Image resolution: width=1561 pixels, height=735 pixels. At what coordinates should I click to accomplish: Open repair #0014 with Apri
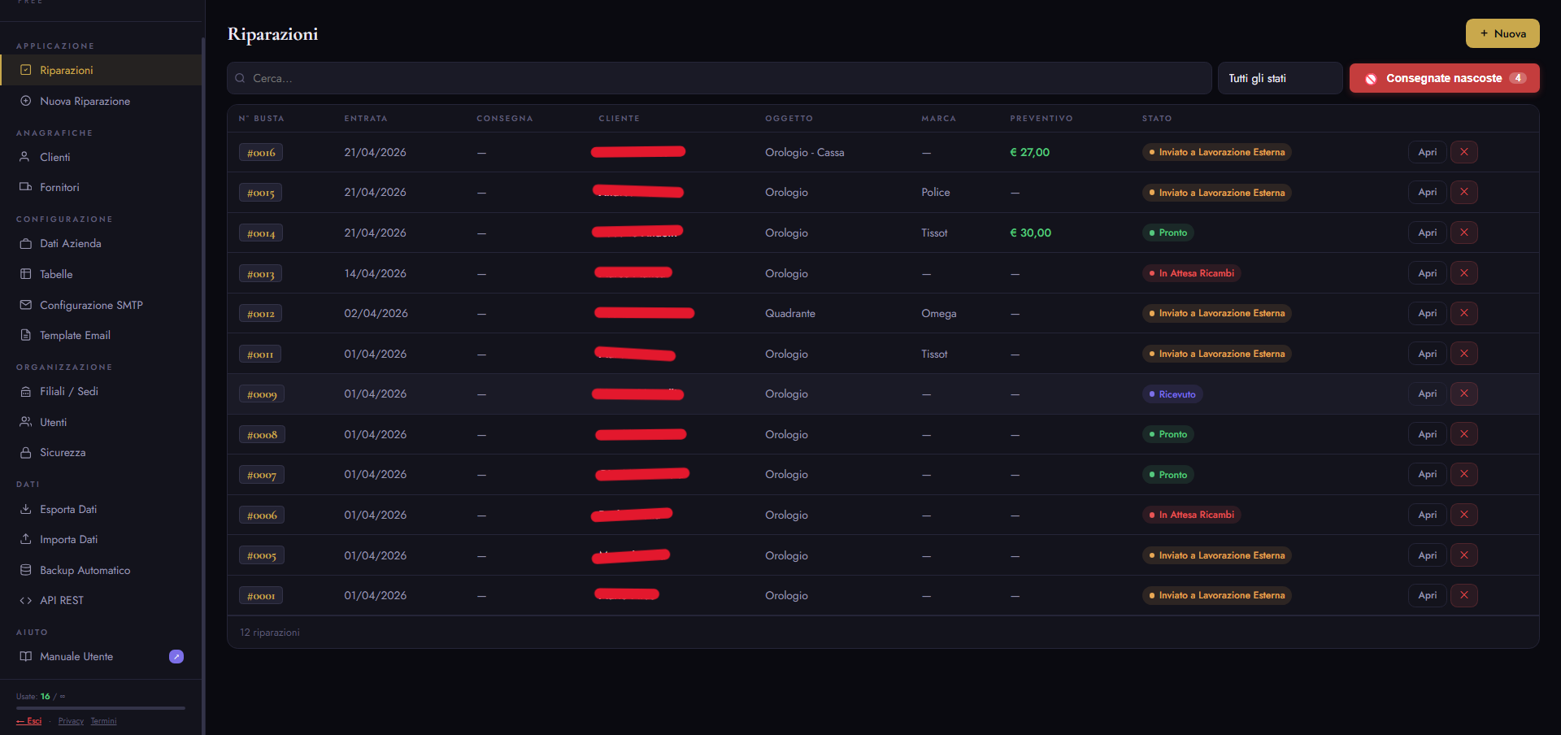tap(1427, 233)
